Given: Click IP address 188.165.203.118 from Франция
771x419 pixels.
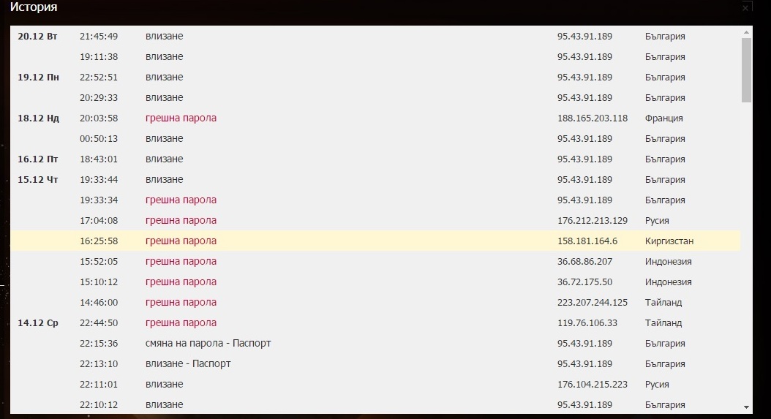Looking at the screenshot, I should (x=592, y=118).
